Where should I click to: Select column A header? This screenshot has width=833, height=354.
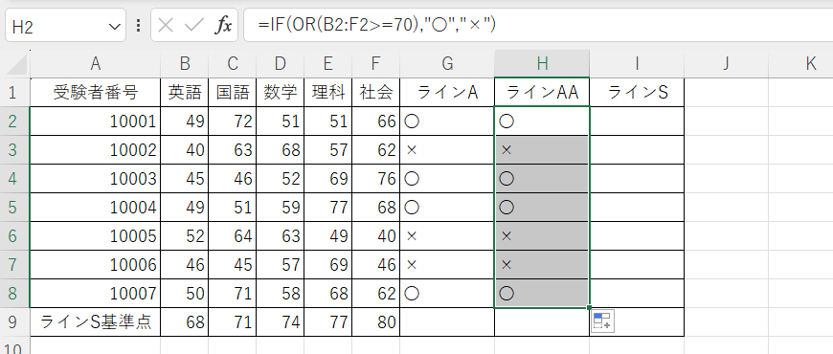point(96,64)
